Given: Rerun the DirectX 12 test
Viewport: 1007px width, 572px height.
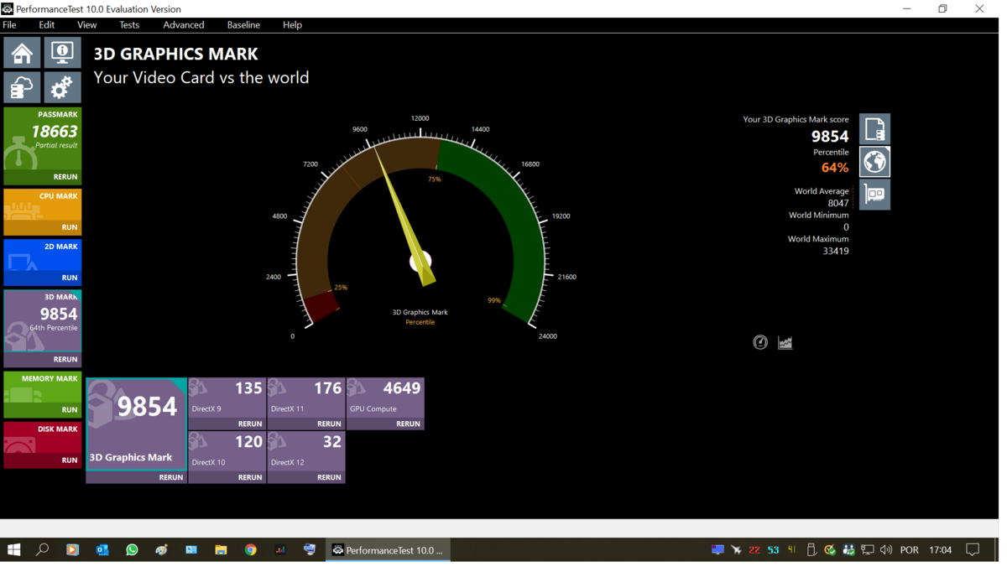Looking at the screenshot, I should tap(329, 477).
